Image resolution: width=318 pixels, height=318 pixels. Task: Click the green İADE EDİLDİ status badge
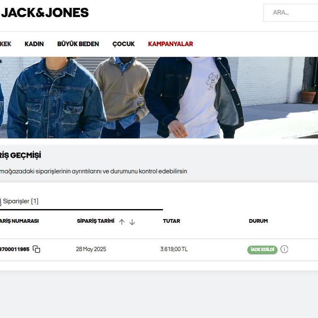pos(262,249)
